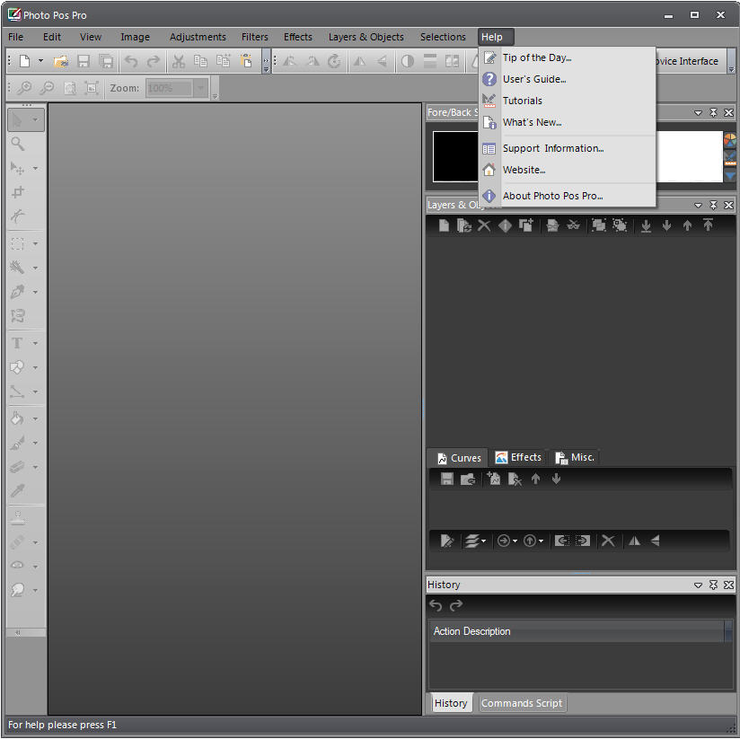Open the Zoom percentage combo box
This screenshot has height=739, width=740.
coord(177,88)
